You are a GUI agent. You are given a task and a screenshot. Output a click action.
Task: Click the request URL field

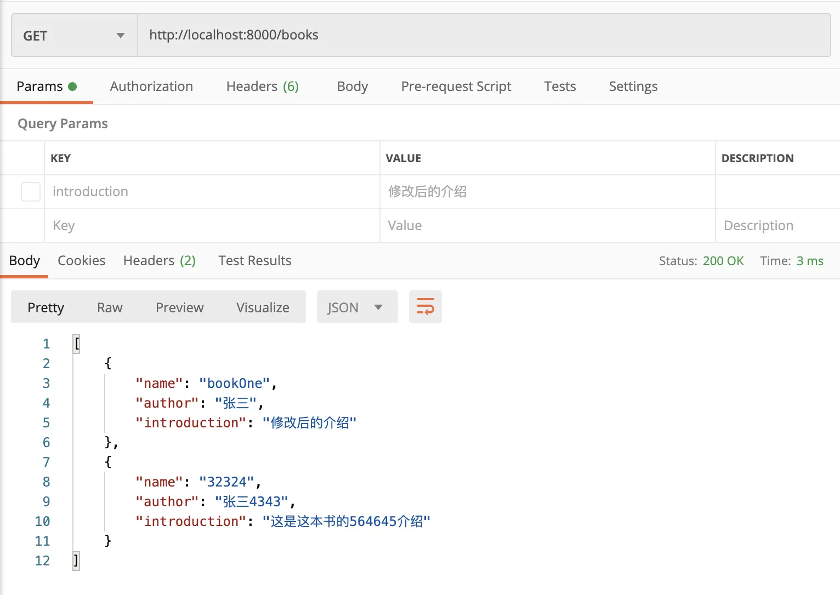483,35
